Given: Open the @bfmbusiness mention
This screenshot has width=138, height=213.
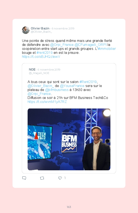Looking at the screenshot, I should click(57, 90).
